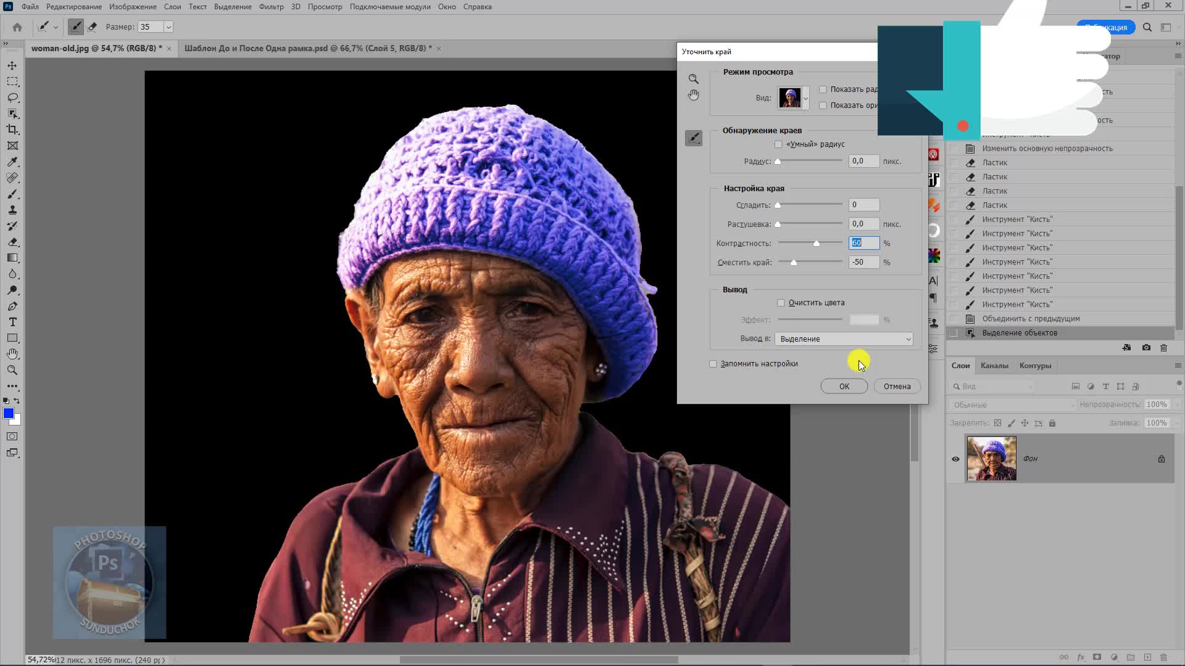
Task: Click the Фон layer thumbnail
Action: (x=991, y=459)
